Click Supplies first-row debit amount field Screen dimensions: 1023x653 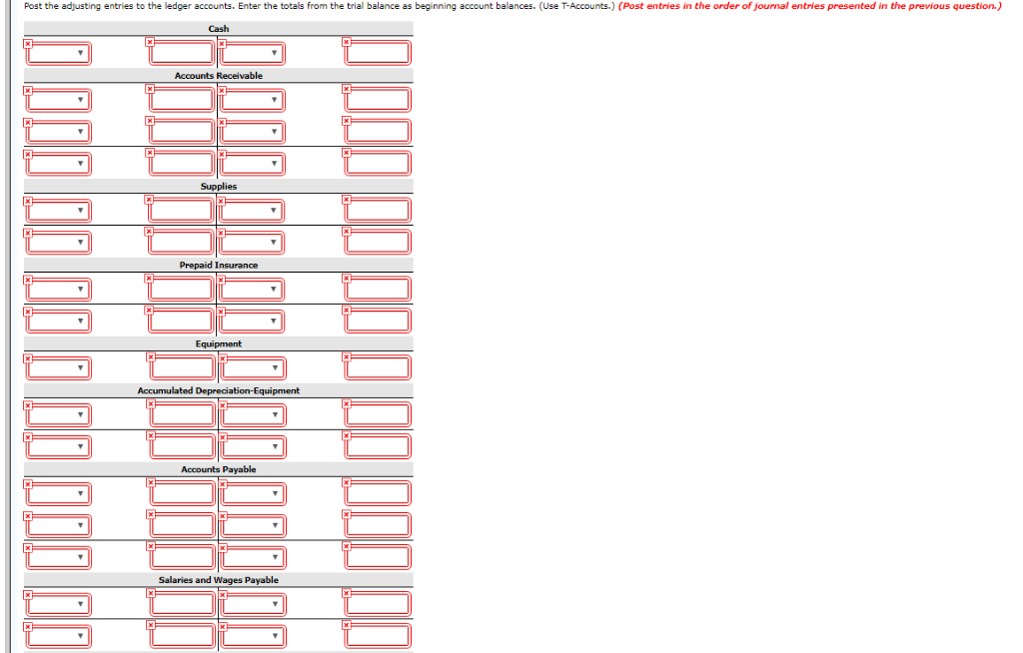(x=181, y=211)
